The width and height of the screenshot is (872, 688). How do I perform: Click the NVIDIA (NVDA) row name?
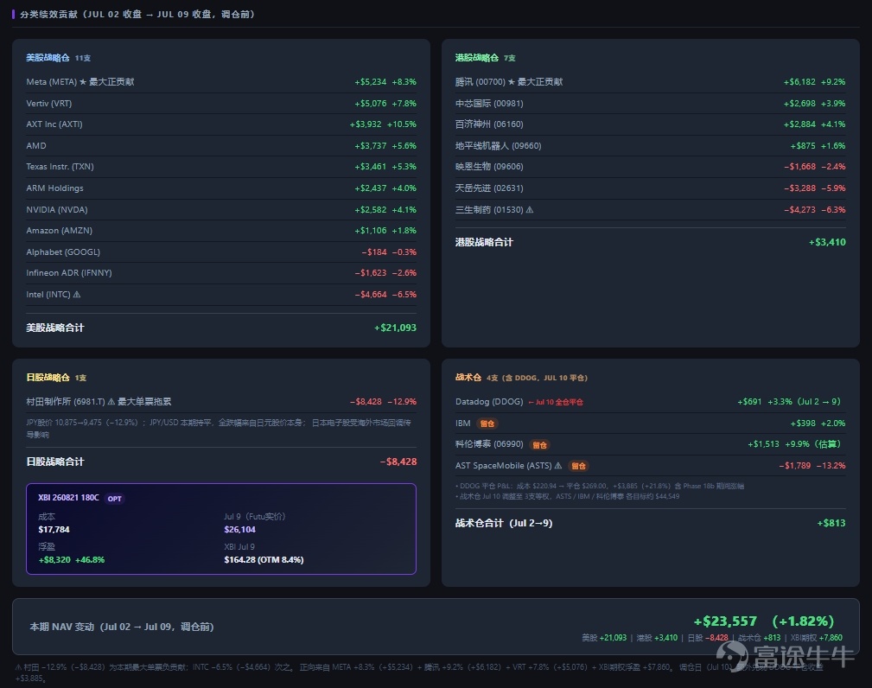pos(57,210)
